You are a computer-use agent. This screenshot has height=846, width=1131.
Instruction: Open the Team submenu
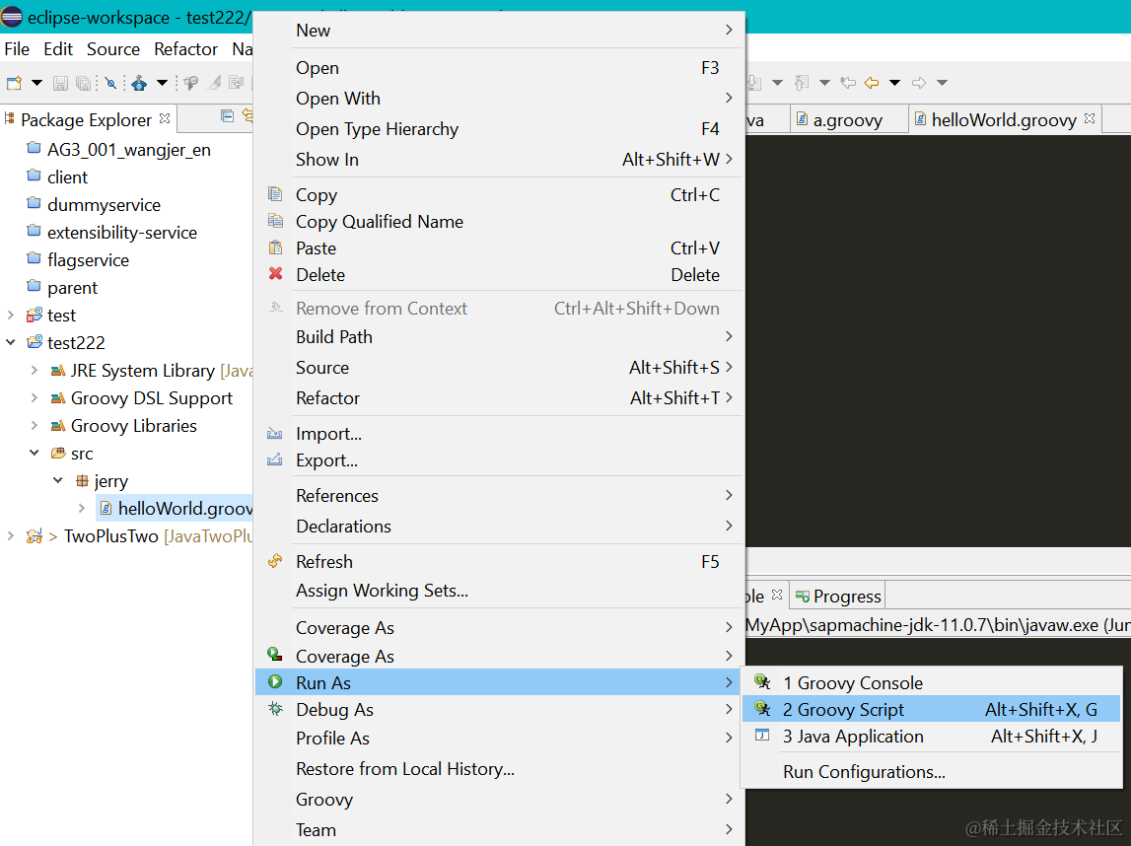click(x=499, y=830)
